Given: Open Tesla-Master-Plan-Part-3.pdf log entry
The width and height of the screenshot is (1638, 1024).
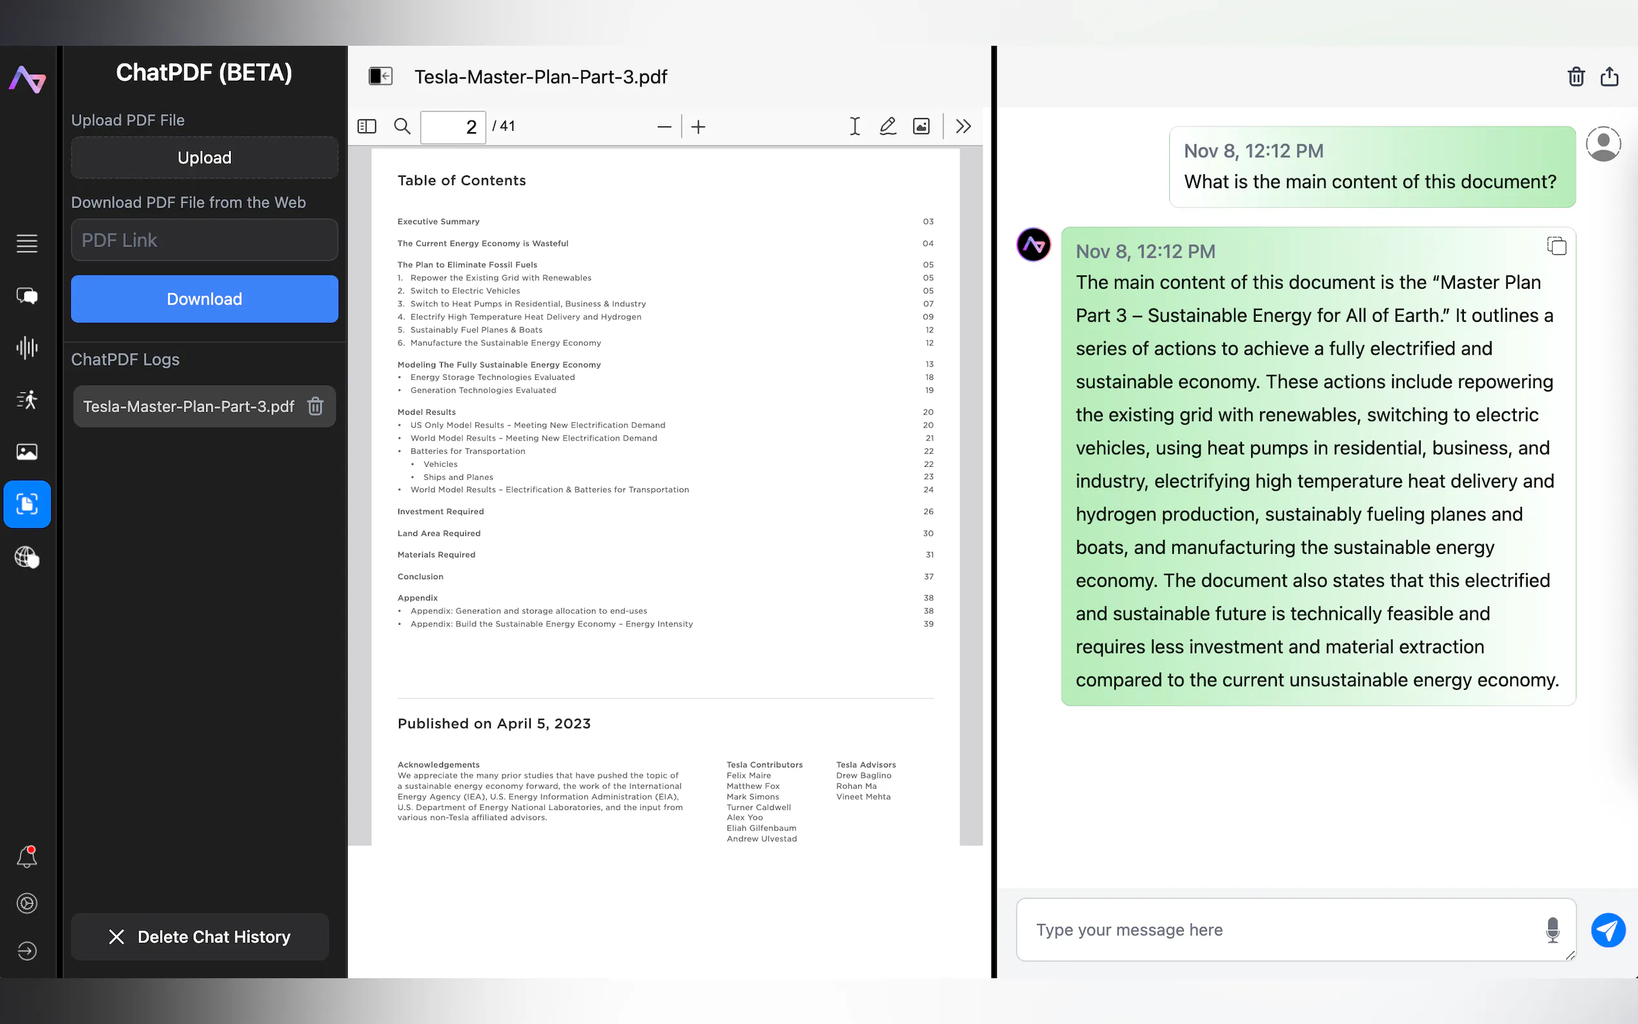Looking at the screenshot, I should 189,406.
